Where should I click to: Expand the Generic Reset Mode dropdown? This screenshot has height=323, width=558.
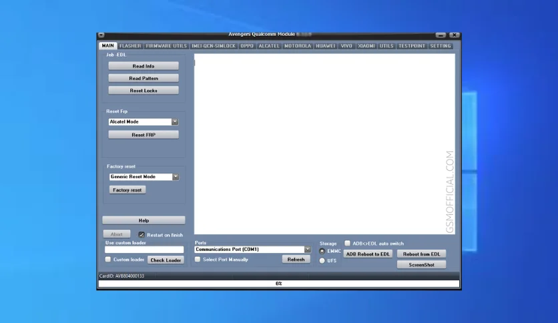176,177
